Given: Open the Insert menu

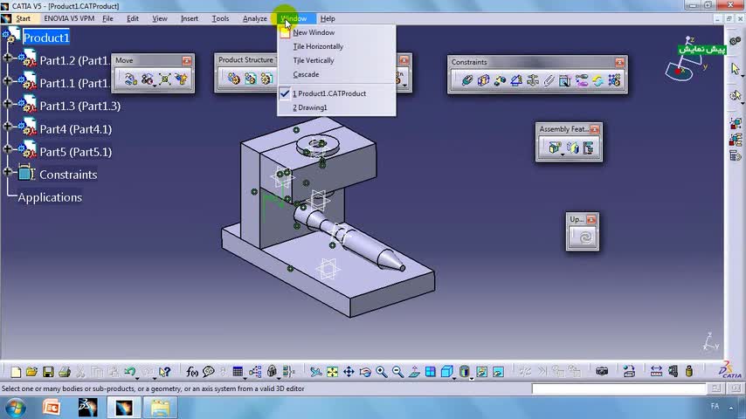Looking at the screenshot, I should (190, 18).
